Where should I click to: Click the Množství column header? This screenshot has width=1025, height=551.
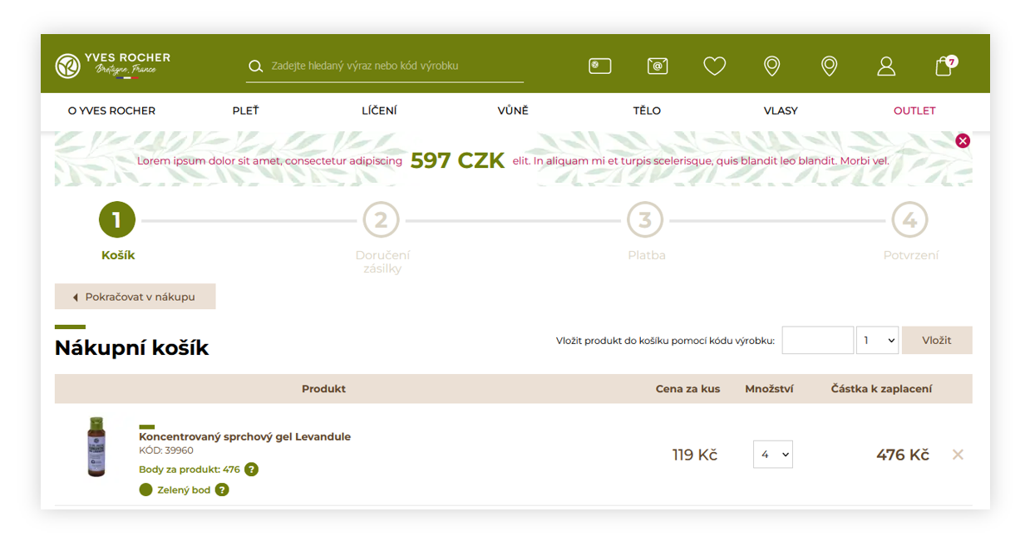coord(769,389)
